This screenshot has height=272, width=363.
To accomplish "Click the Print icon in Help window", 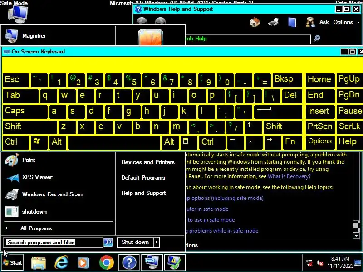I will point(274,22).
